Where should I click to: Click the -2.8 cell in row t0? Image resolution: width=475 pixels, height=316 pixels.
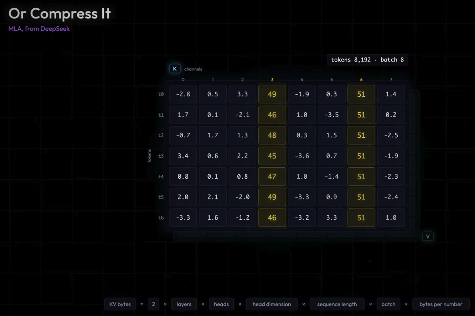click(x=183, y=94)
